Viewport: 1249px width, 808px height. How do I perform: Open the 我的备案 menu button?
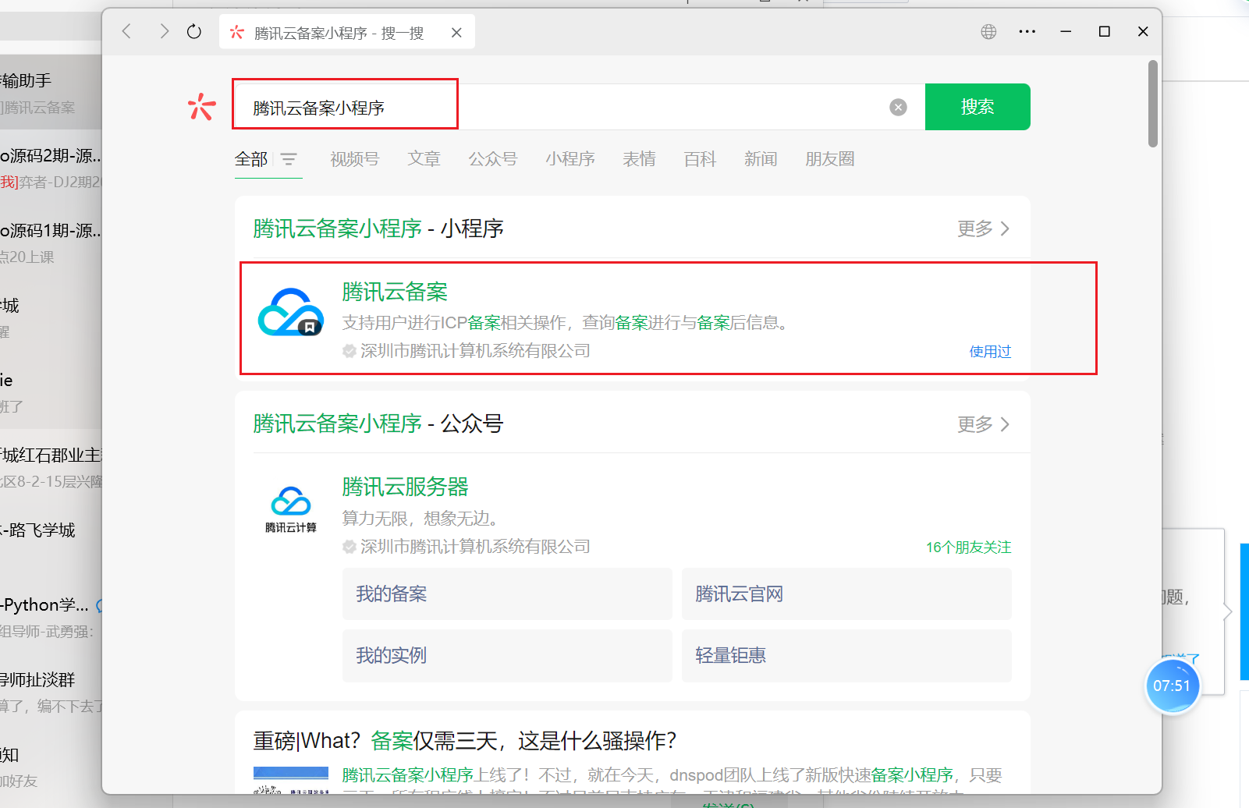click(x=507, y=594)
